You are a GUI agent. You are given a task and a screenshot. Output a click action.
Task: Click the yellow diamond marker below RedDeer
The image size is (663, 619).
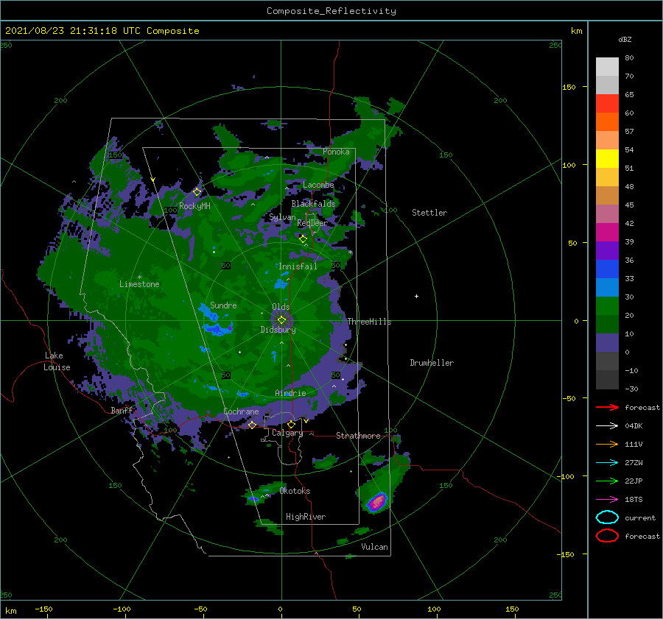point(303,239)
